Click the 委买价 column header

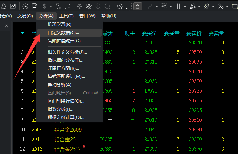[149, 33]
